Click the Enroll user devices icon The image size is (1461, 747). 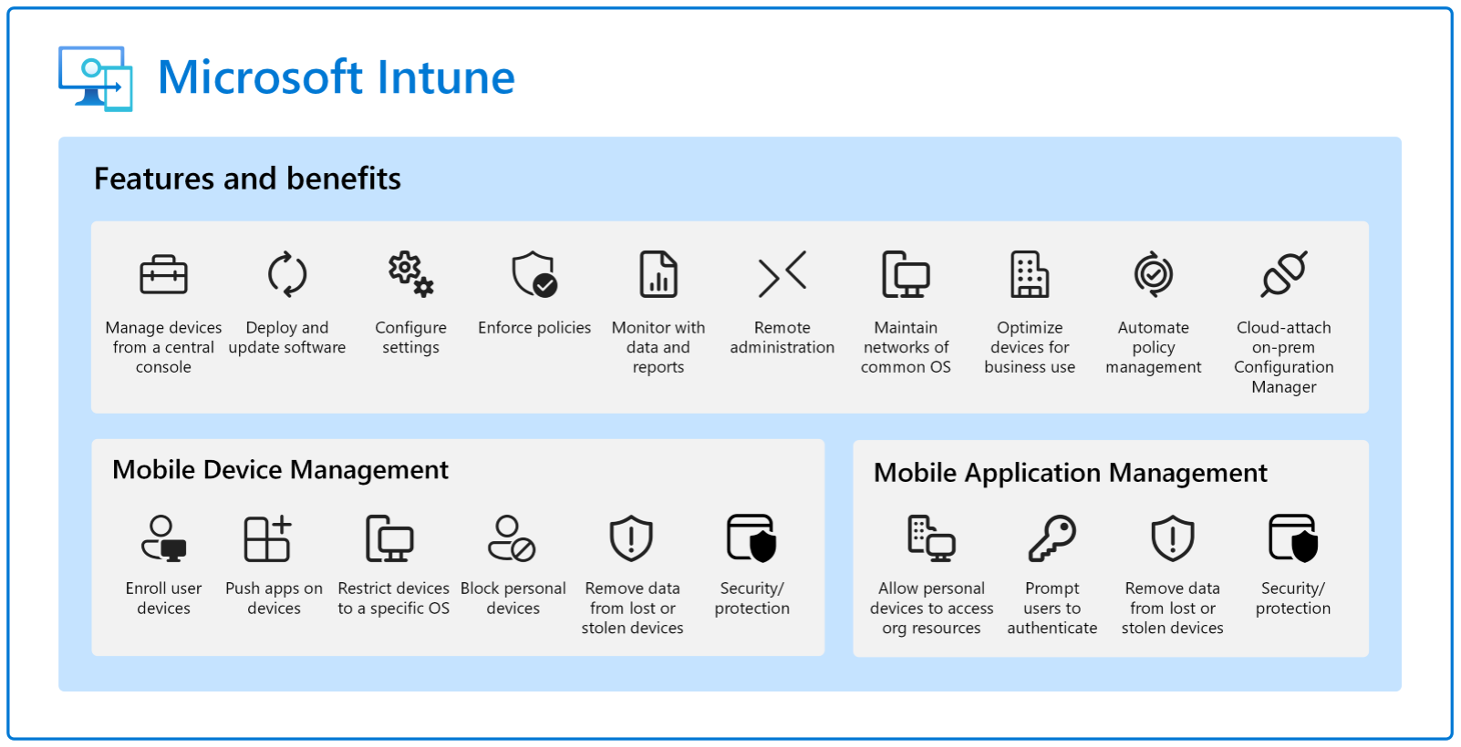(x=164, y=538)
